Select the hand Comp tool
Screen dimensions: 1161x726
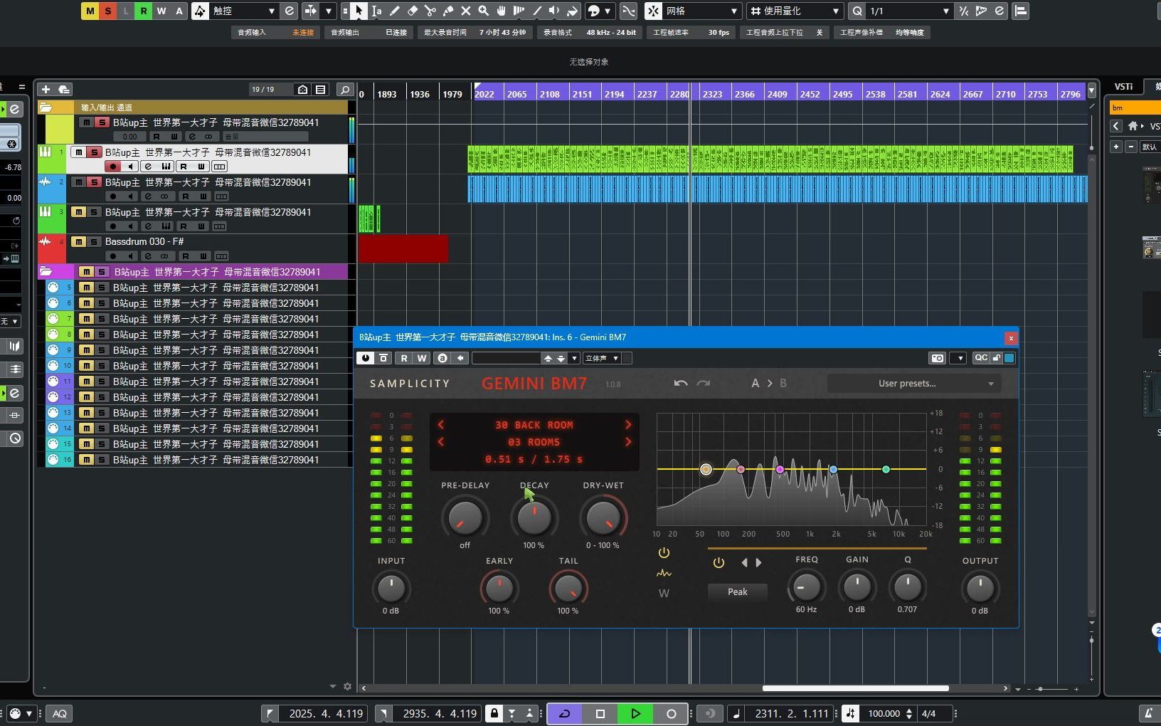(502, 11)
